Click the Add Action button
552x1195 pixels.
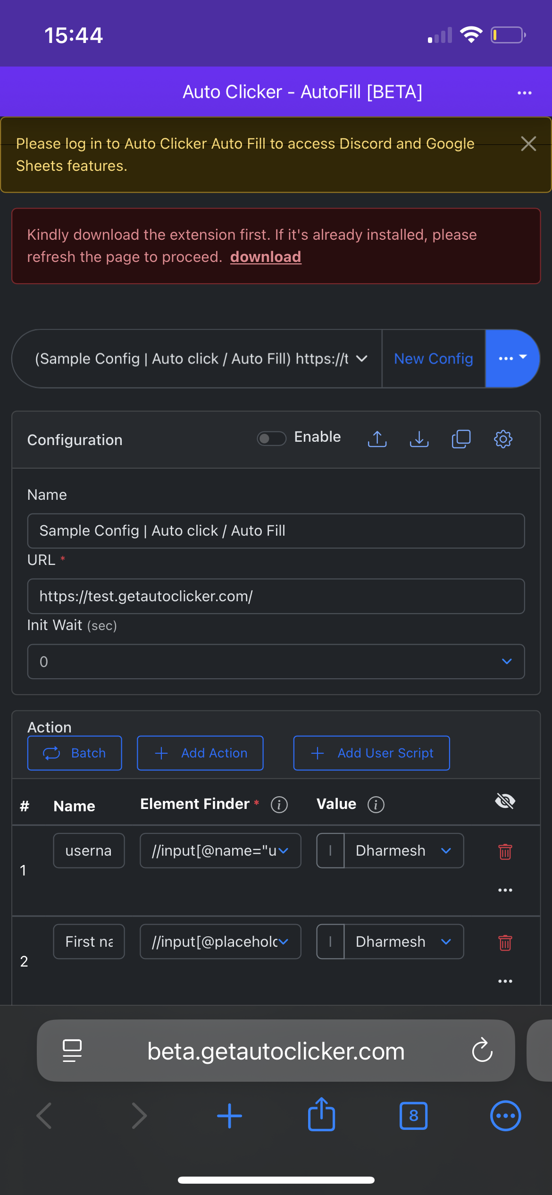pyautogui.click(x=200, y=753)
